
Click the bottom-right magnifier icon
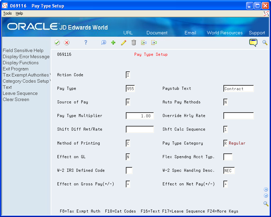pos(266,204)
